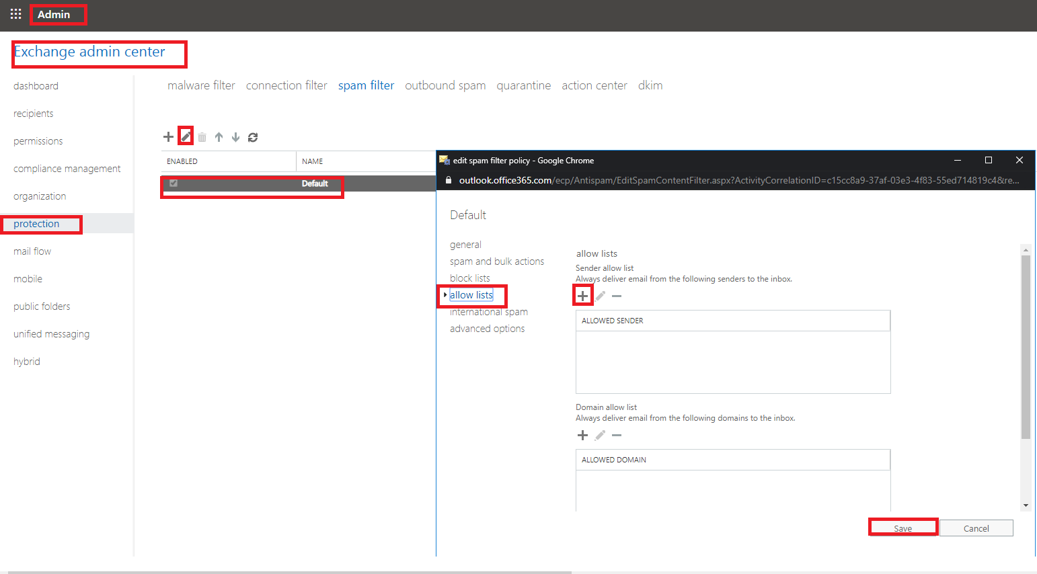Click the Exchange admin center title
Screen dimensions: 1037x574
89,52
